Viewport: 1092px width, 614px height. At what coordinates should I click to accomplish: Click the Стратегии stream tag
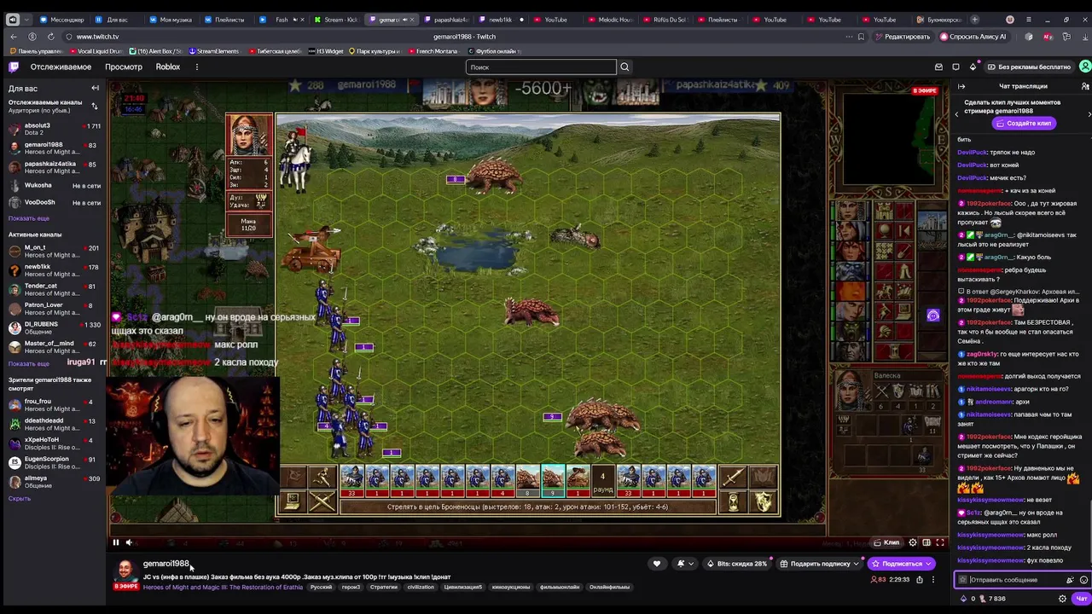(x=384, y=587)
